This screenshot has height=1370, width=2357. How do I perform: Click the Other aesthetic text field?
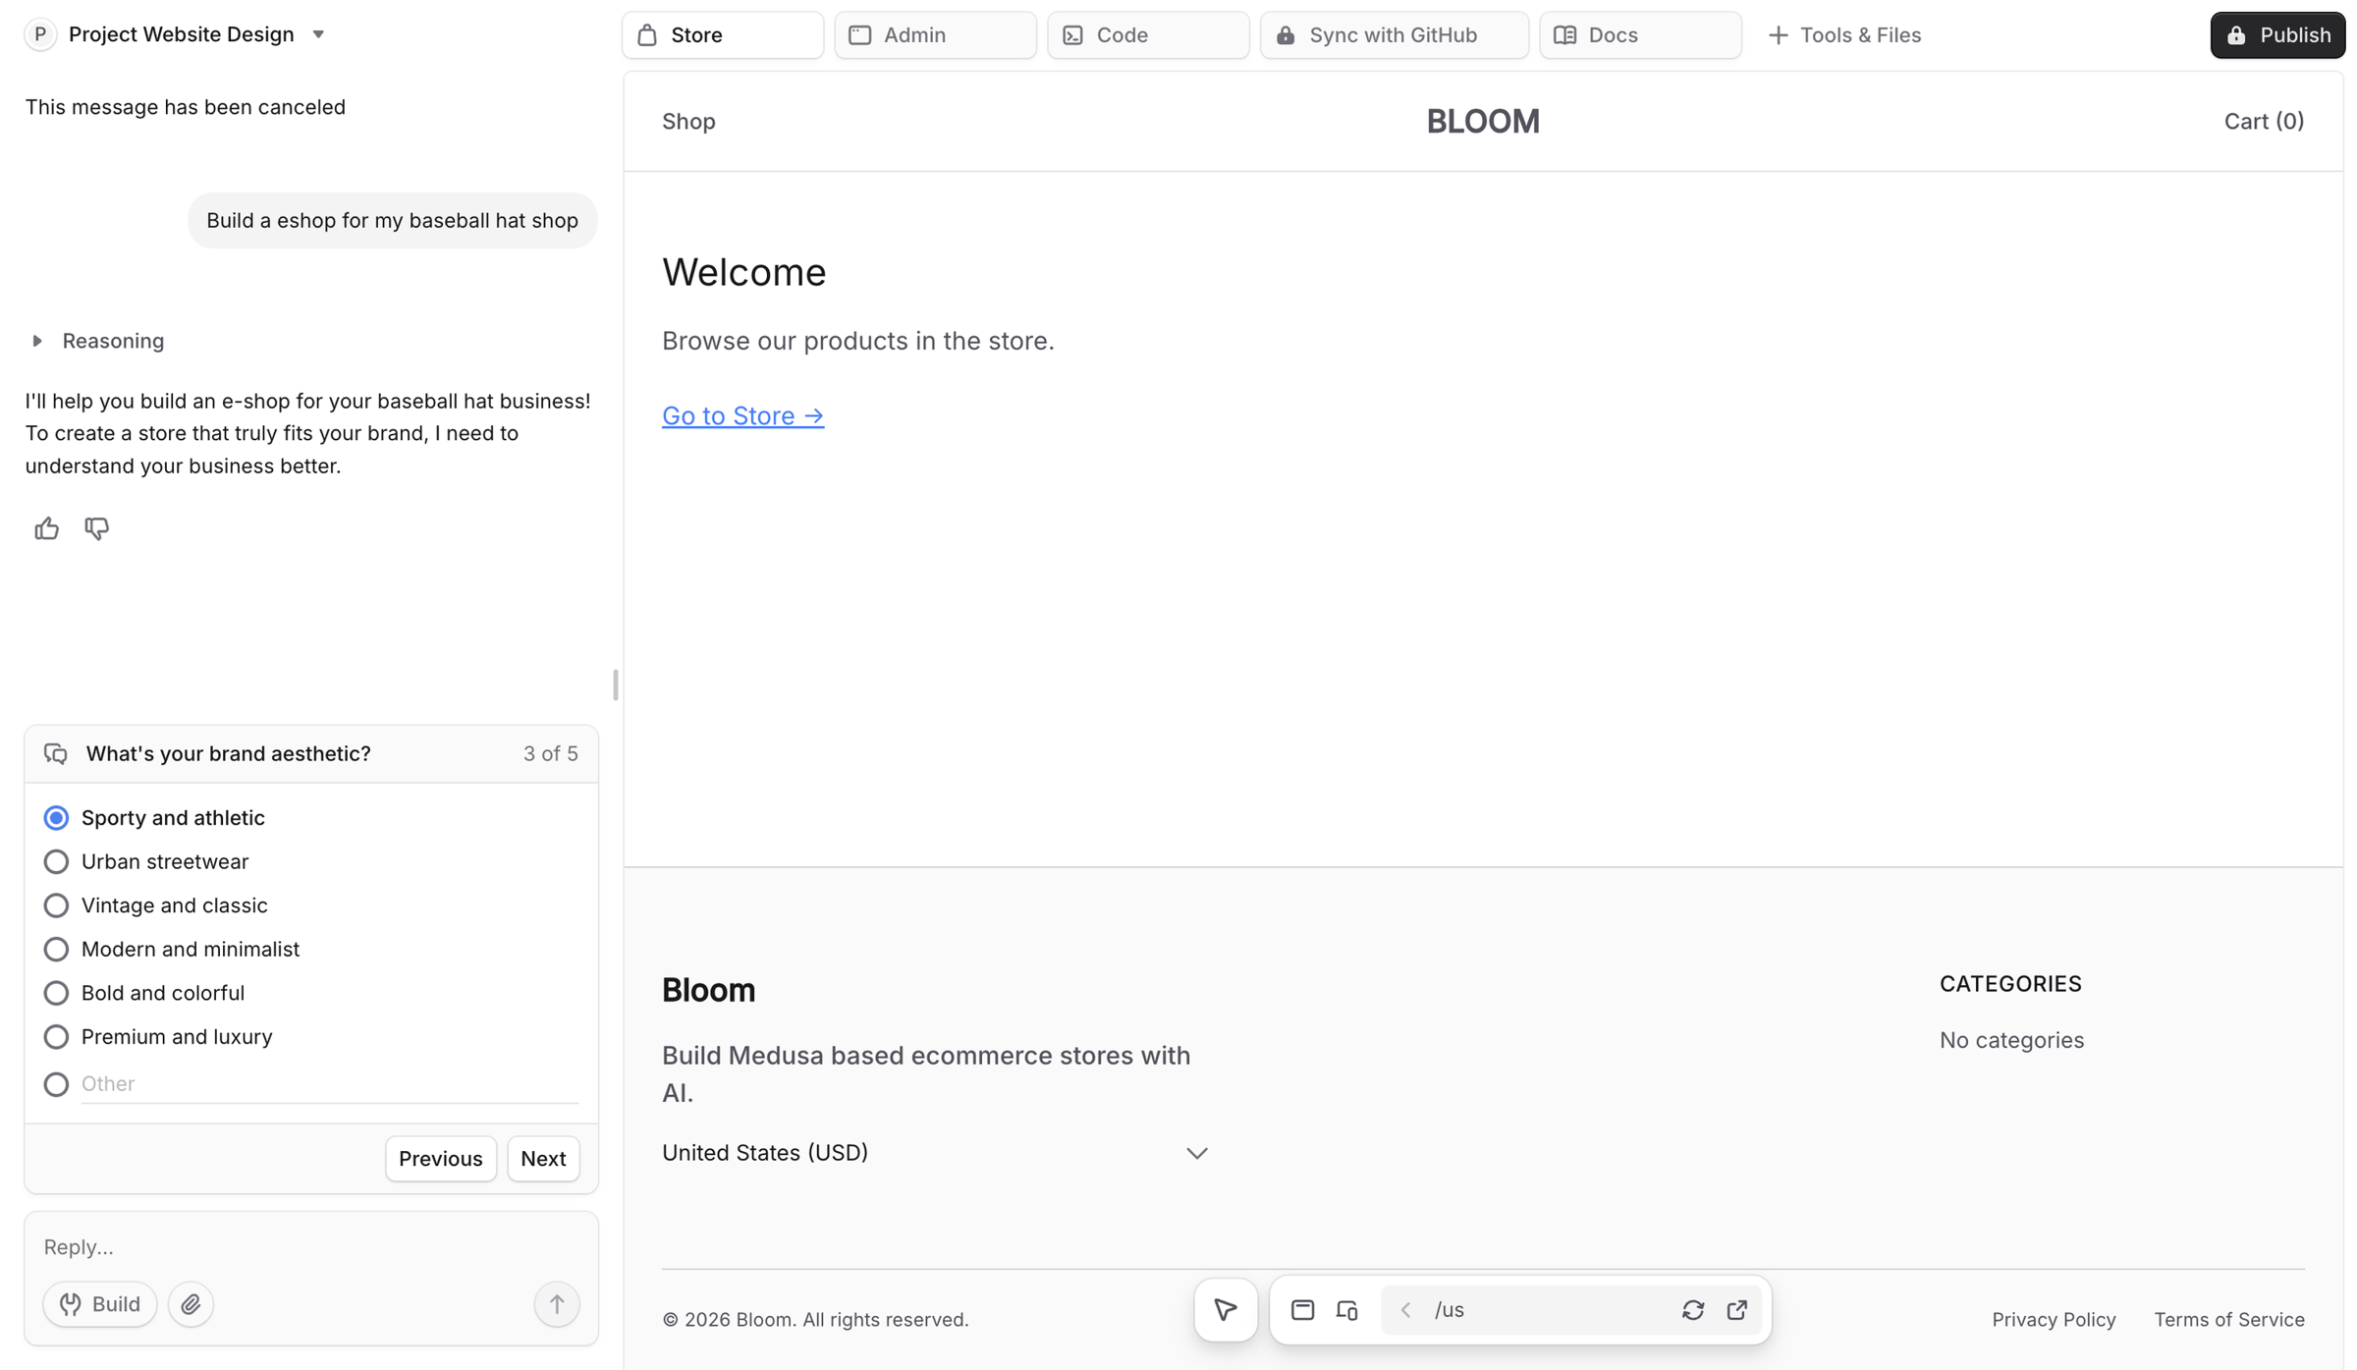coord(330,1083)
